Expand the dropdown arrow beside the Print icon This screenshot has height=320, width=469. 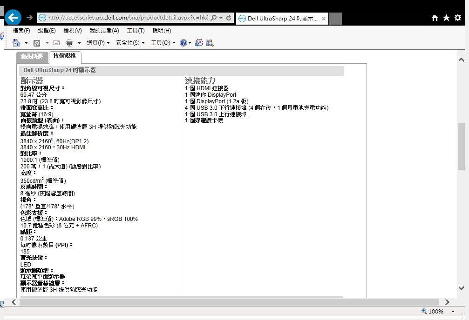click(x=79, y=43)
